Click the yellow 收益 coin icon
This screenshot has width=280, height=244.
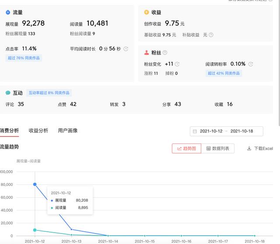coord(147,12)
